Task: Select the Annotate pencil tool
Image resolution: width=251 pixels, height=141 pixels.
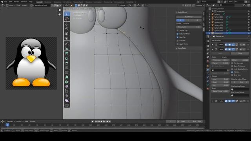Action: coord(67,43)
